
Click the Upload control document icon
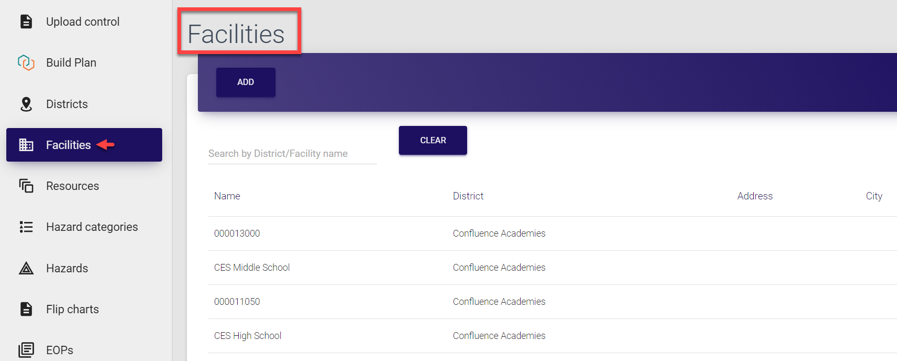[26, 22]
